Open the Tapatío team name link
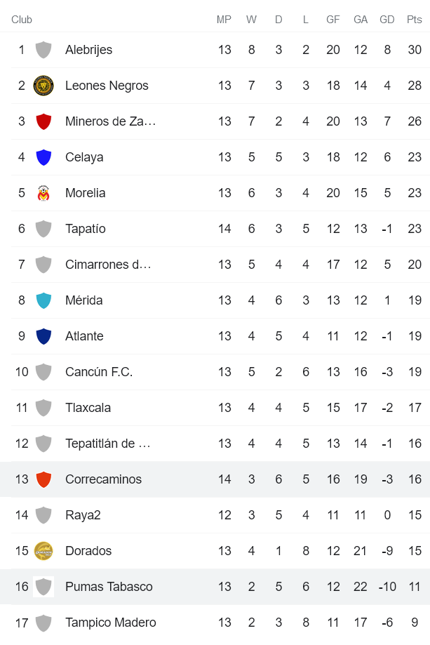 click(x=86, y=229)
